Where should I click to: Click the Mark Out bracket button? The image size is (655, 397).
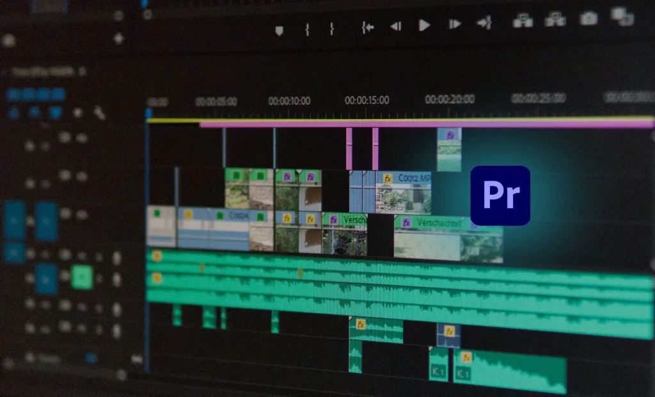coord(332,28)
